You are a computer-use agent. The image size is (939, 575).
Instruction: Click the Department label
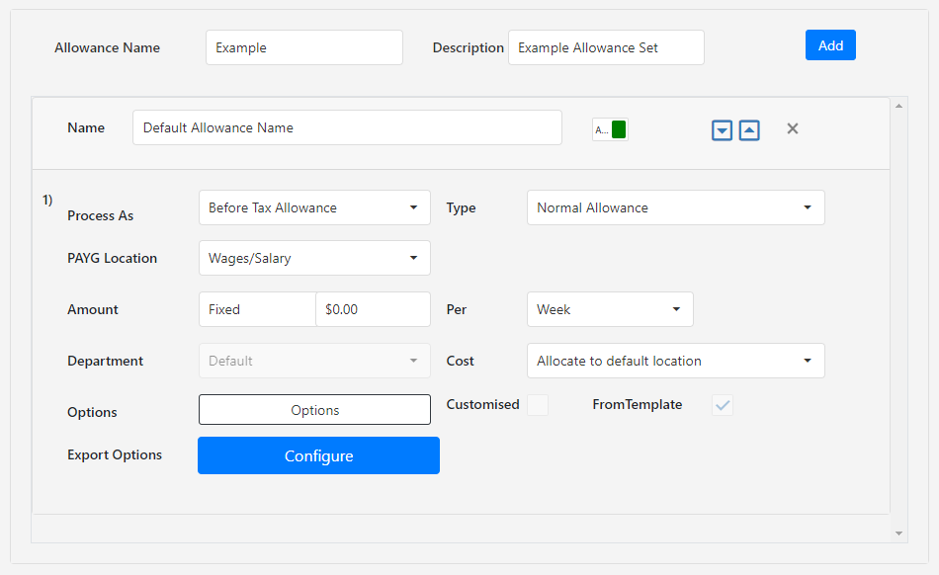pos(106,361)
